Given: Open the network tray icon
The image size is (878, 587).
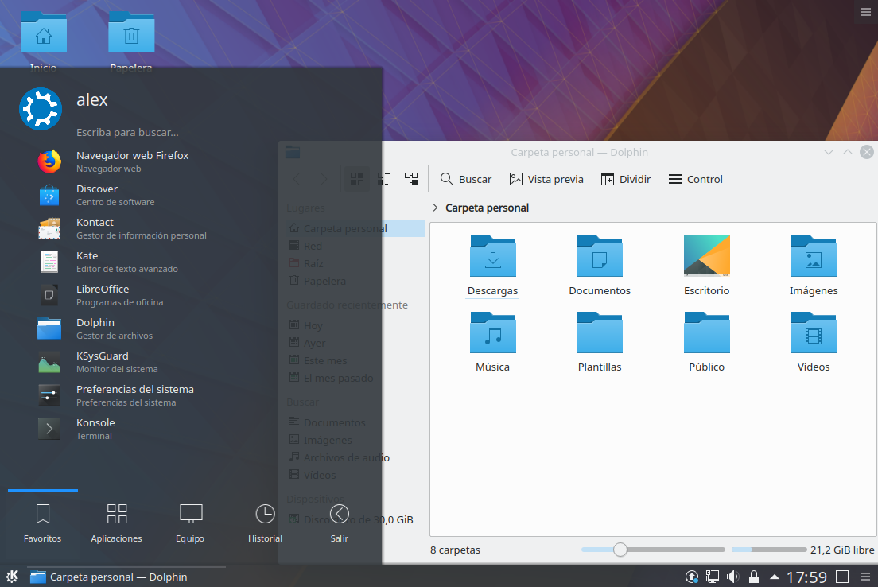Looking at the screenshot, I should pyautogui.click(x=713, y=577).
